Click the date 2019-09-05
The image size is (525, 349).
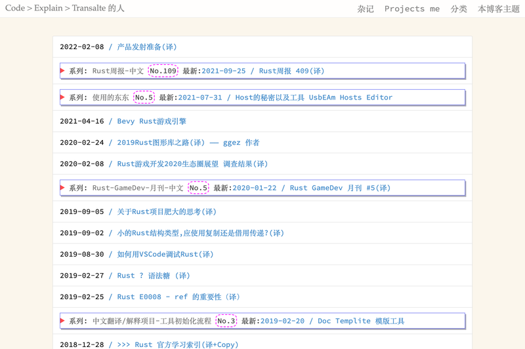(81, 211)
